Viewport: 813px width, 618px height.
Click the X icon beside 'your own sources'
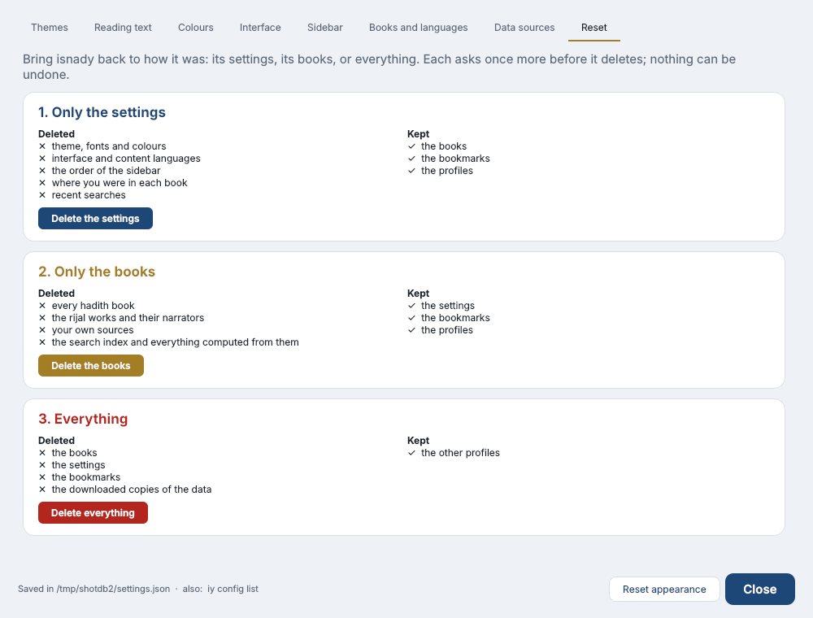(x=42, y=330)
